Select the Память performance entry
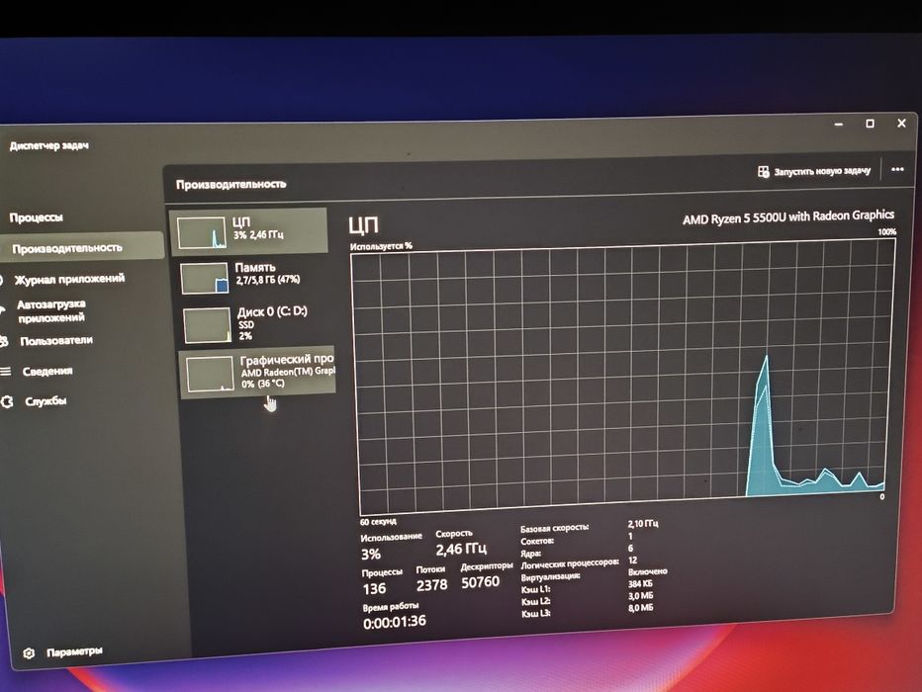The height and width of the screenshot is (692, 922). coord(251,277)
